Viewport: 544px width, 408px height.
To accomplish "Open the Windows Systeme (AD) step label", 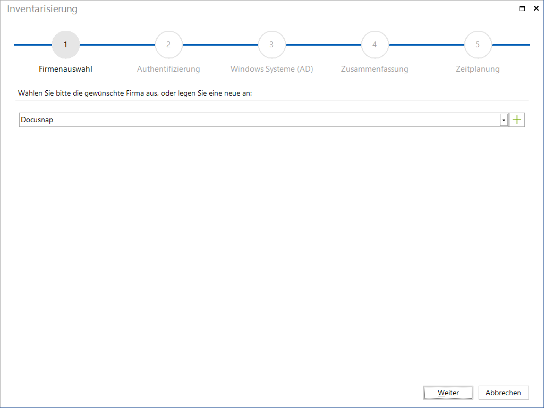I will tap(271, 69).
